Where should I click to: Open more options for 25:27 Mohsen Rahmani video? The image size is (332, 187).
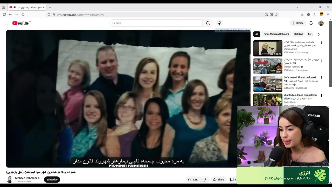321,60
